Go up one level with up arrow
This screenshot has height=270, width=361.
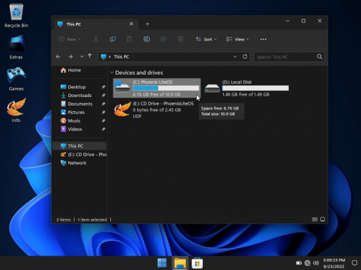90,56
